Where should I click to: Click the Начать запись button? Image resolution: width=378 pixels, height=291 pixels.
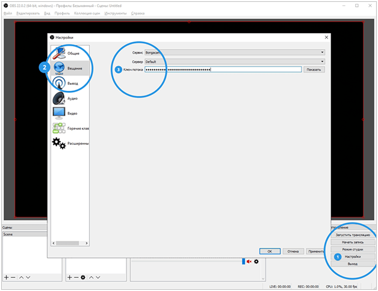tap(353, 242)
